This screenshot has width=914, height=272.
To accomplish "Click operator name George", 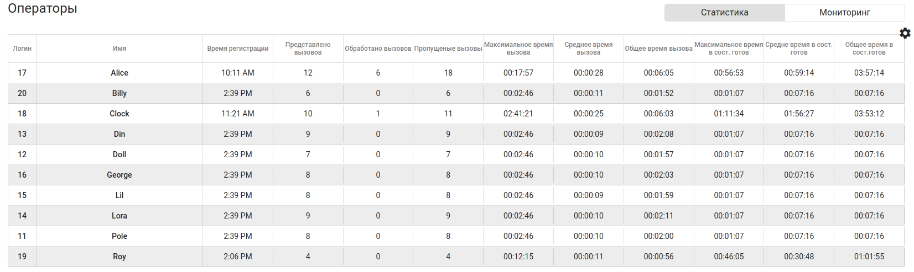I will point(120,175).
